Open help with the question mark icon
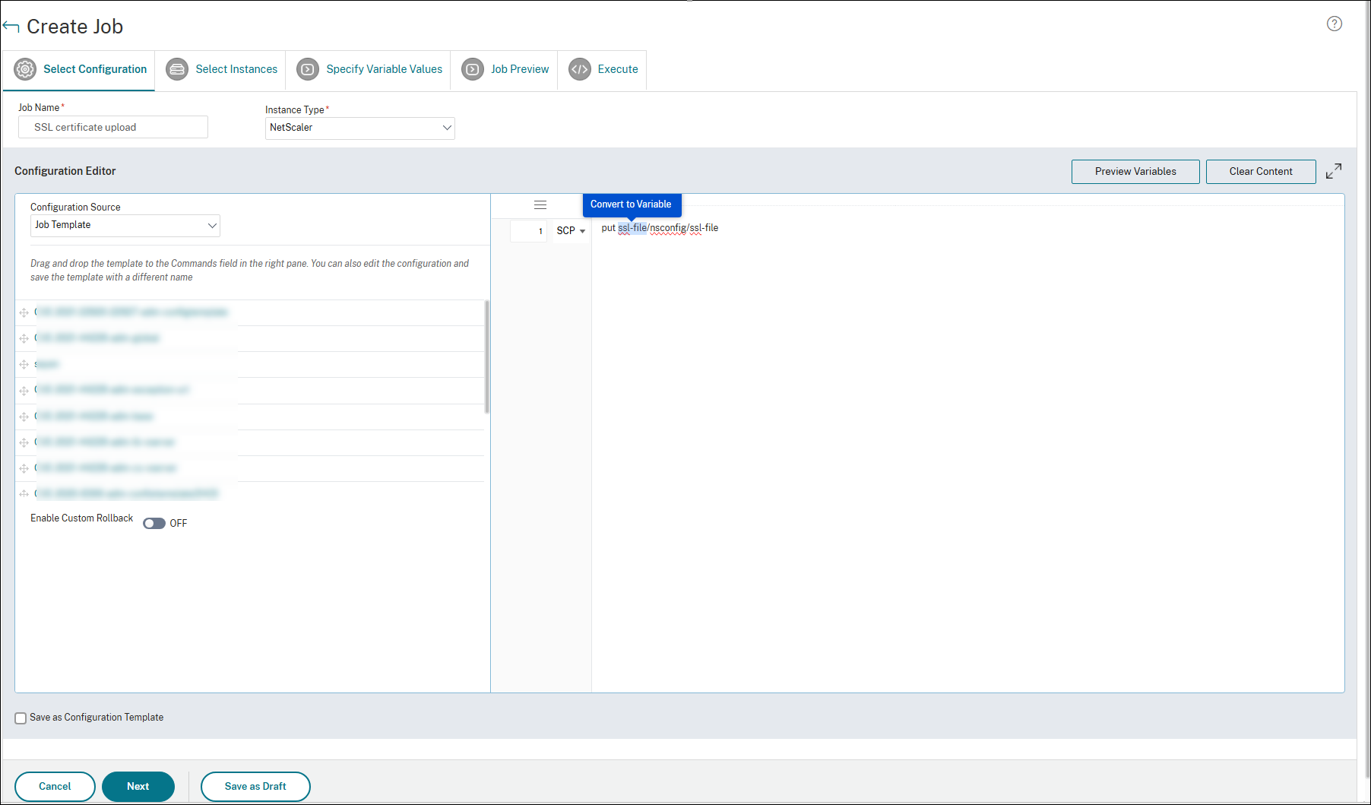The image size is (1371, 805). coord(1335,24)
